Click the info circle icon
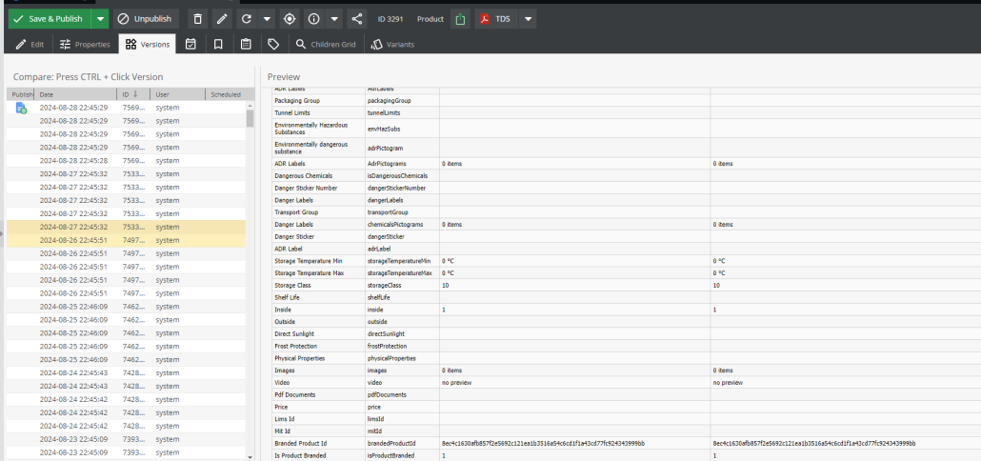Image resolution: width=981 pixels, height=461 pixels. 314,19
